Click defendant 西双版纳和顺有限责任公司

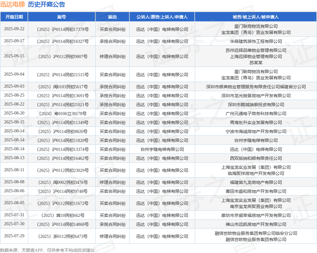coord(256,158)
